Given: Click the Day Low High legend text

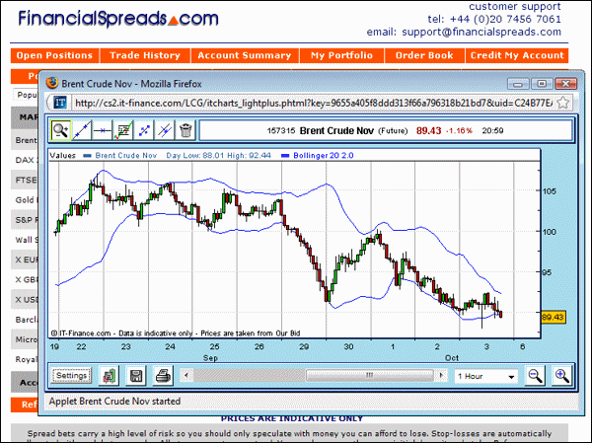Looking at the screenshot, I should 219,155.
